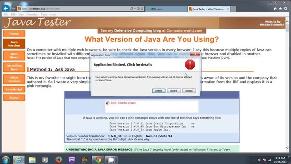Click the purple Pre application taskbar icon
This screenshot has height=164, width=291.
(x=72, y=160)
